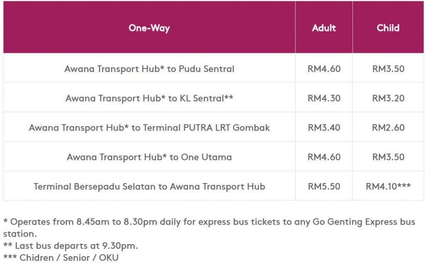Click One Utama child fare RM3.50

[x=388, y=157]
